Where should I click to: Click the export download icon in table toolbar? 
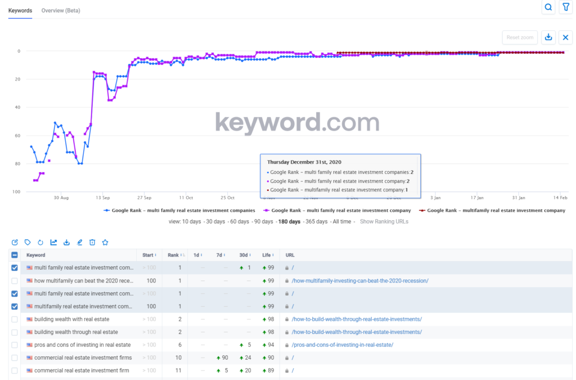(66, 242)
